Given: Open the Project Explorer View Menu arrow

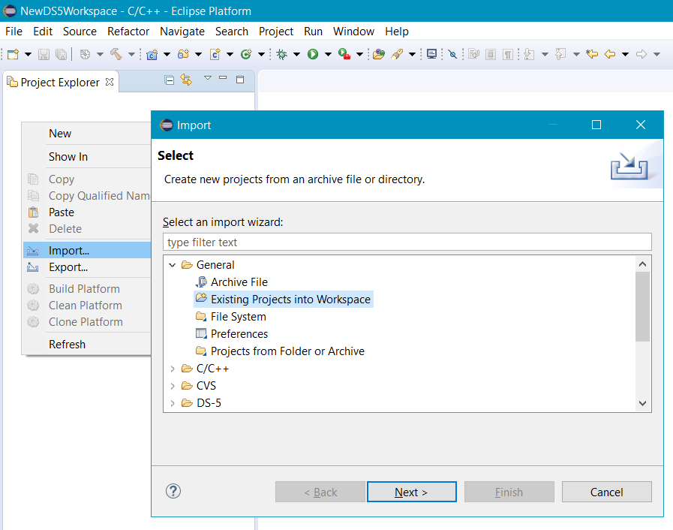Looking at the screenshot, I should pyautogui.click(x=208, y=78).
